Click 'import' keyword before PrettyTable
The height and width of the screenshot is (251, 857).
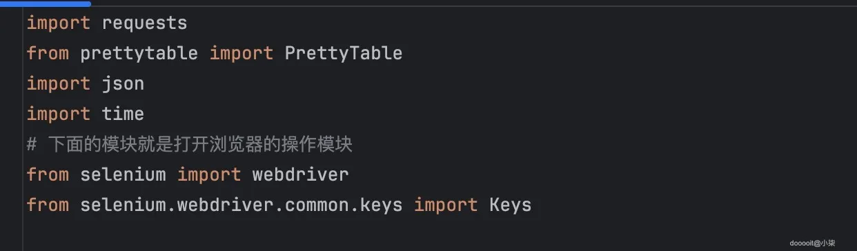[242, 53]
